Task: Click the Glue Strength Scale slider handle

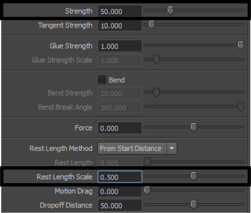Action: pos(156,60)
